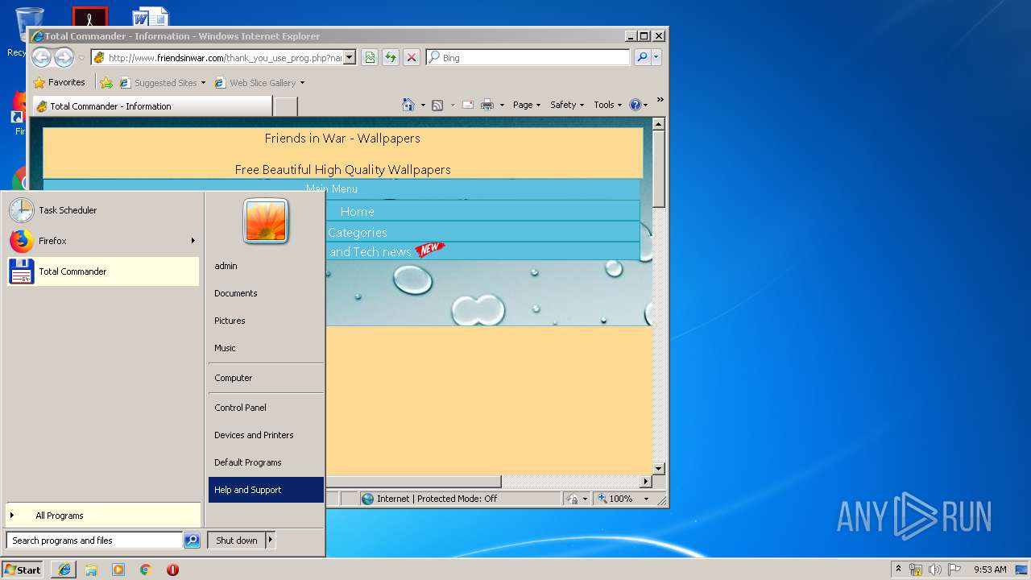1031x580 pixels.
Task: Click the Categories link on webpage
Action: pos(358,232)
